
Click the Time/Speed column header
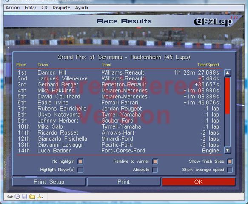208,65
